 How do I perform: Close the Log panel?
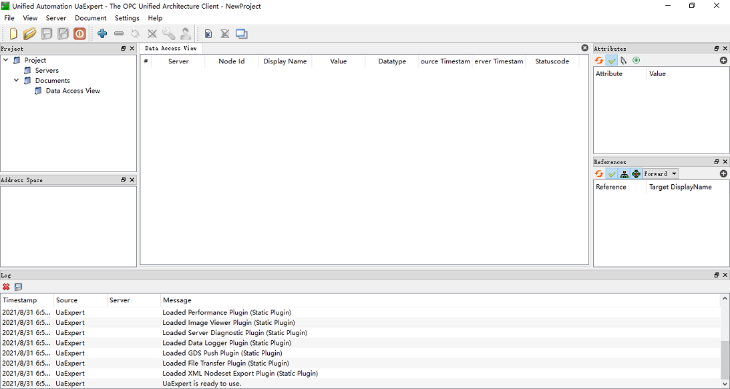coord(725,275)
